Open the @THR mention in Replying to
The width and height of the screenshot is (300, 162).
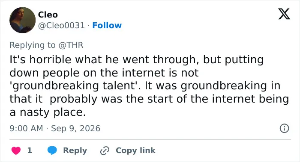point(71,45)
